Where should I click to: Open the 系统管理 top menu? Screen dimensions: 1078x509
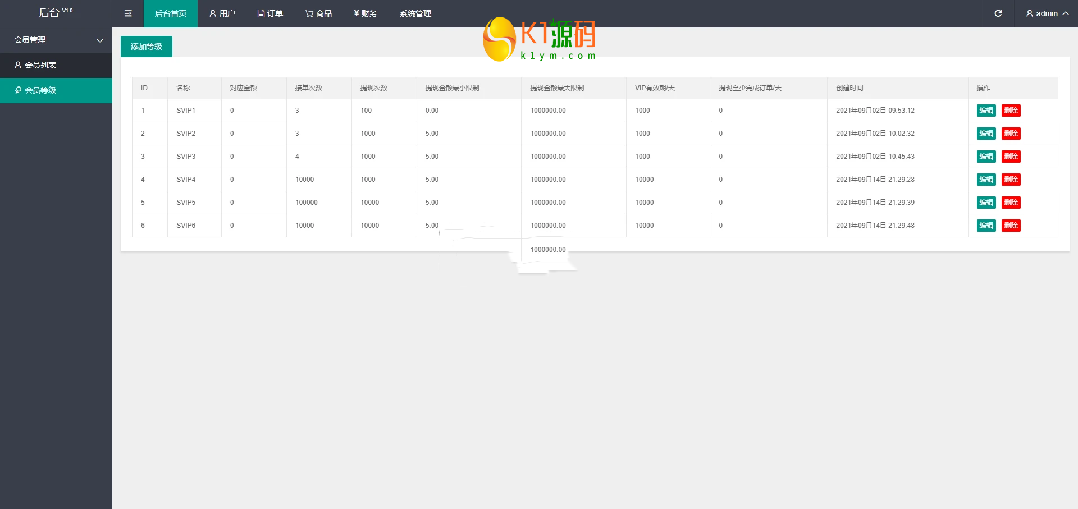click(x=415, y=13)
